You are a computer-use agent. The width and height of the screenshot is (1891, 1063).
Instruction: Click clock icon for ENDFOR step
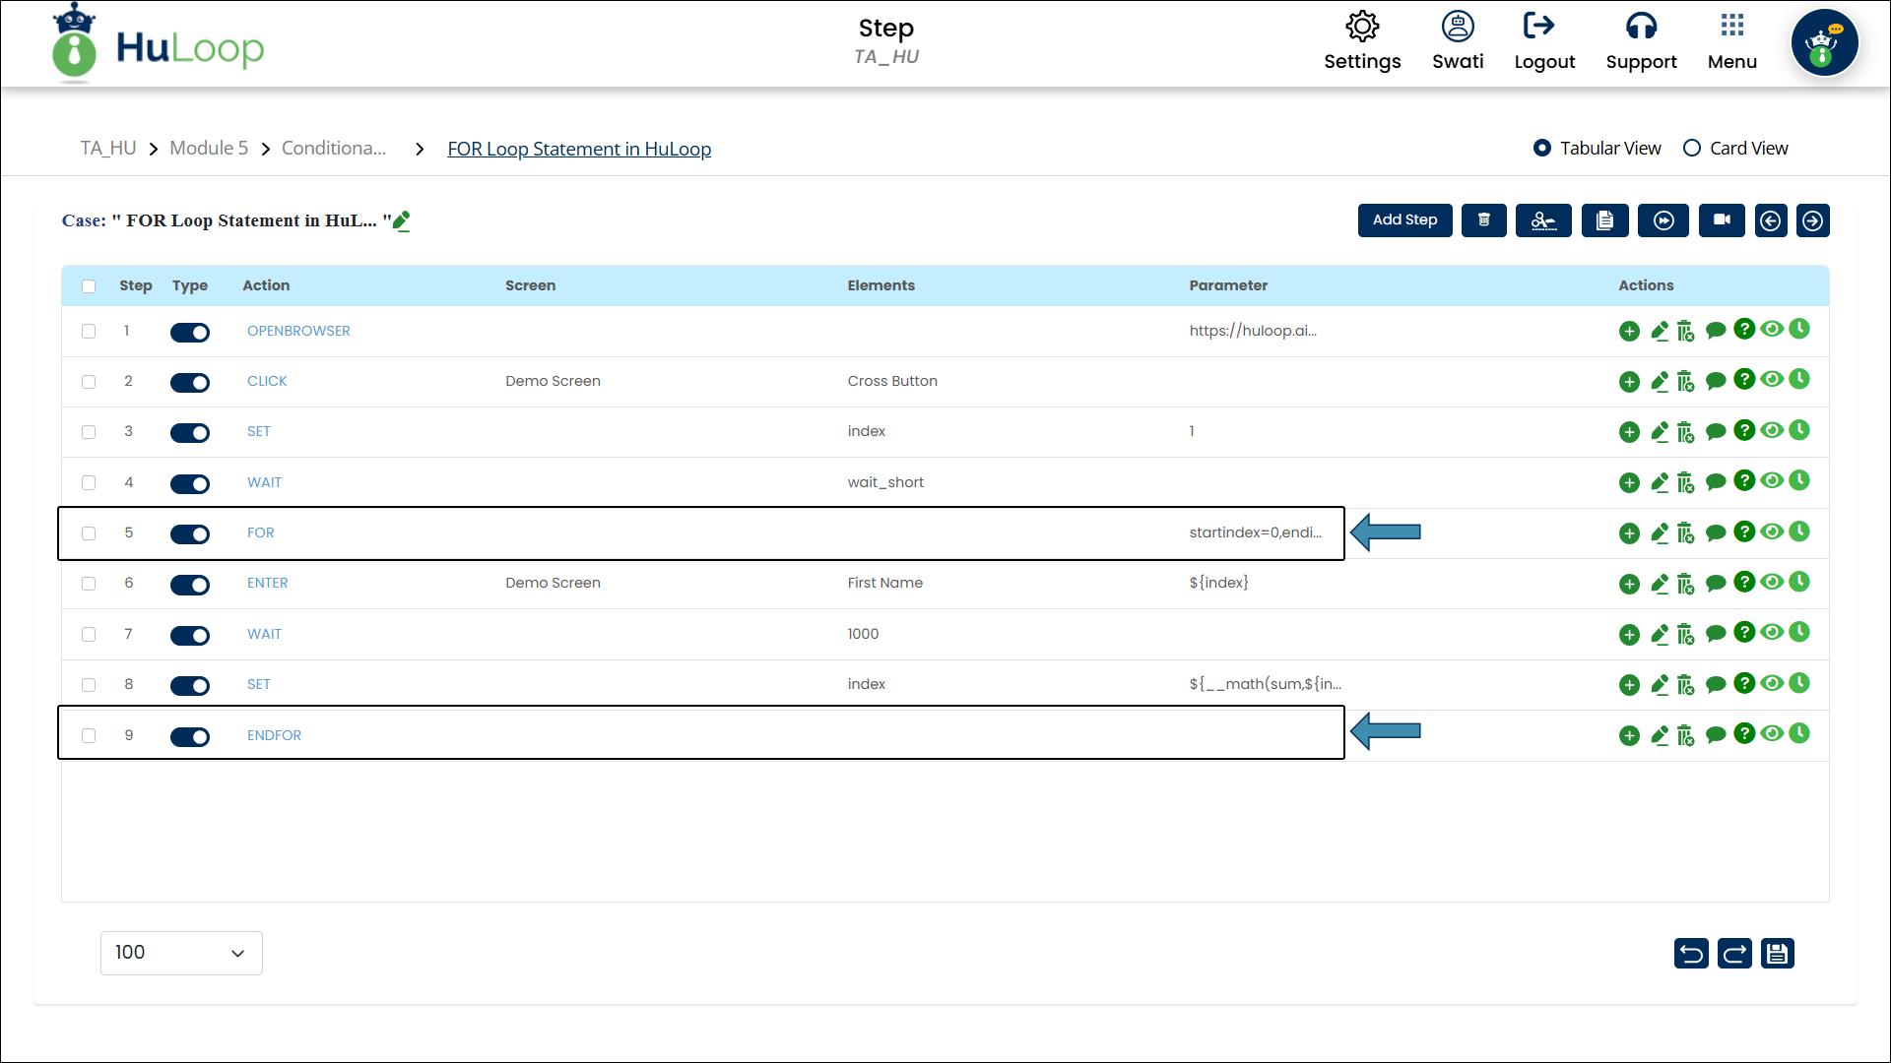click(x=1799, y=733)
